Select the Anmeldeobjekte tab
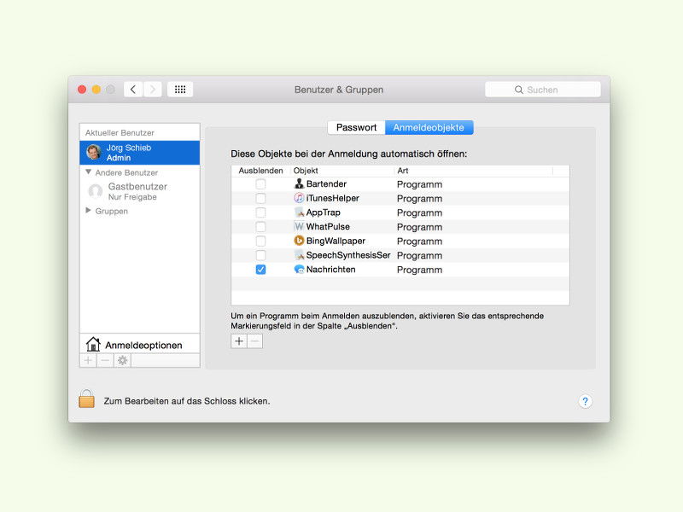The height and width of the screenshot is (512, 683). pyautogui.click(x=429, y=127)
